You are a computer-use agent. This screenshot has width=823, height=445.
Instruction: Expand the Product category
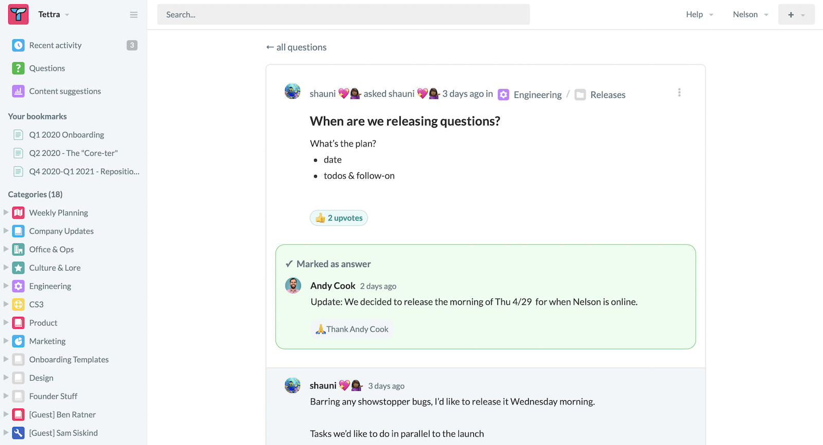coord(6,322)
